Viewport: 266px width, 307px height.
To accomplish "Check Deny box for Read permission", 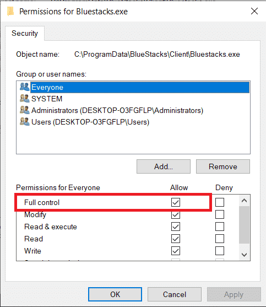I will pyautogui.click(x=220, y=239).
